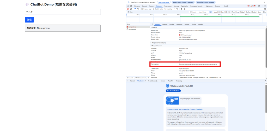Clear the network log
Viewport: 267px width, 131px height.
click(131, 9)
